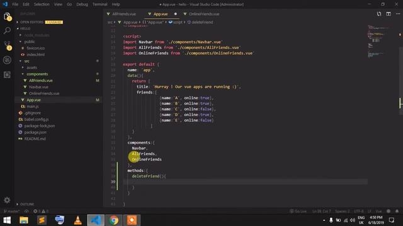Screen dimensions: 403x226
Task: Click the minimap code overview
Action: (377, 41)
